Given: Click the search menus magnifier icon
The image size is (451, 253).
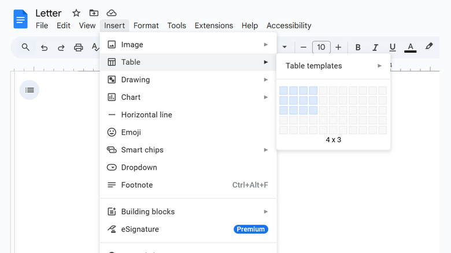Looking at the screenshot, I should tap(25, 47).
